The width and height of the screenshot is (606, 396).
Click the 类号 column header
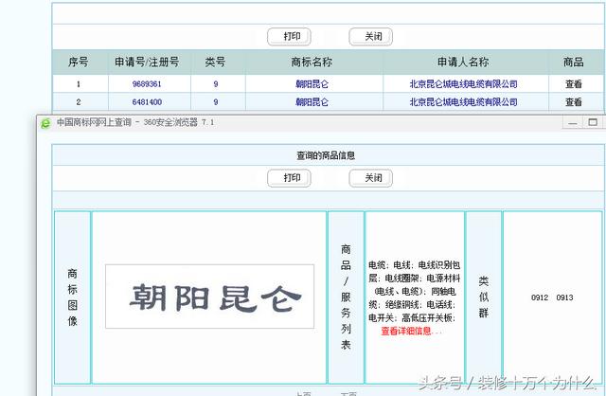(x=216, y=62)
